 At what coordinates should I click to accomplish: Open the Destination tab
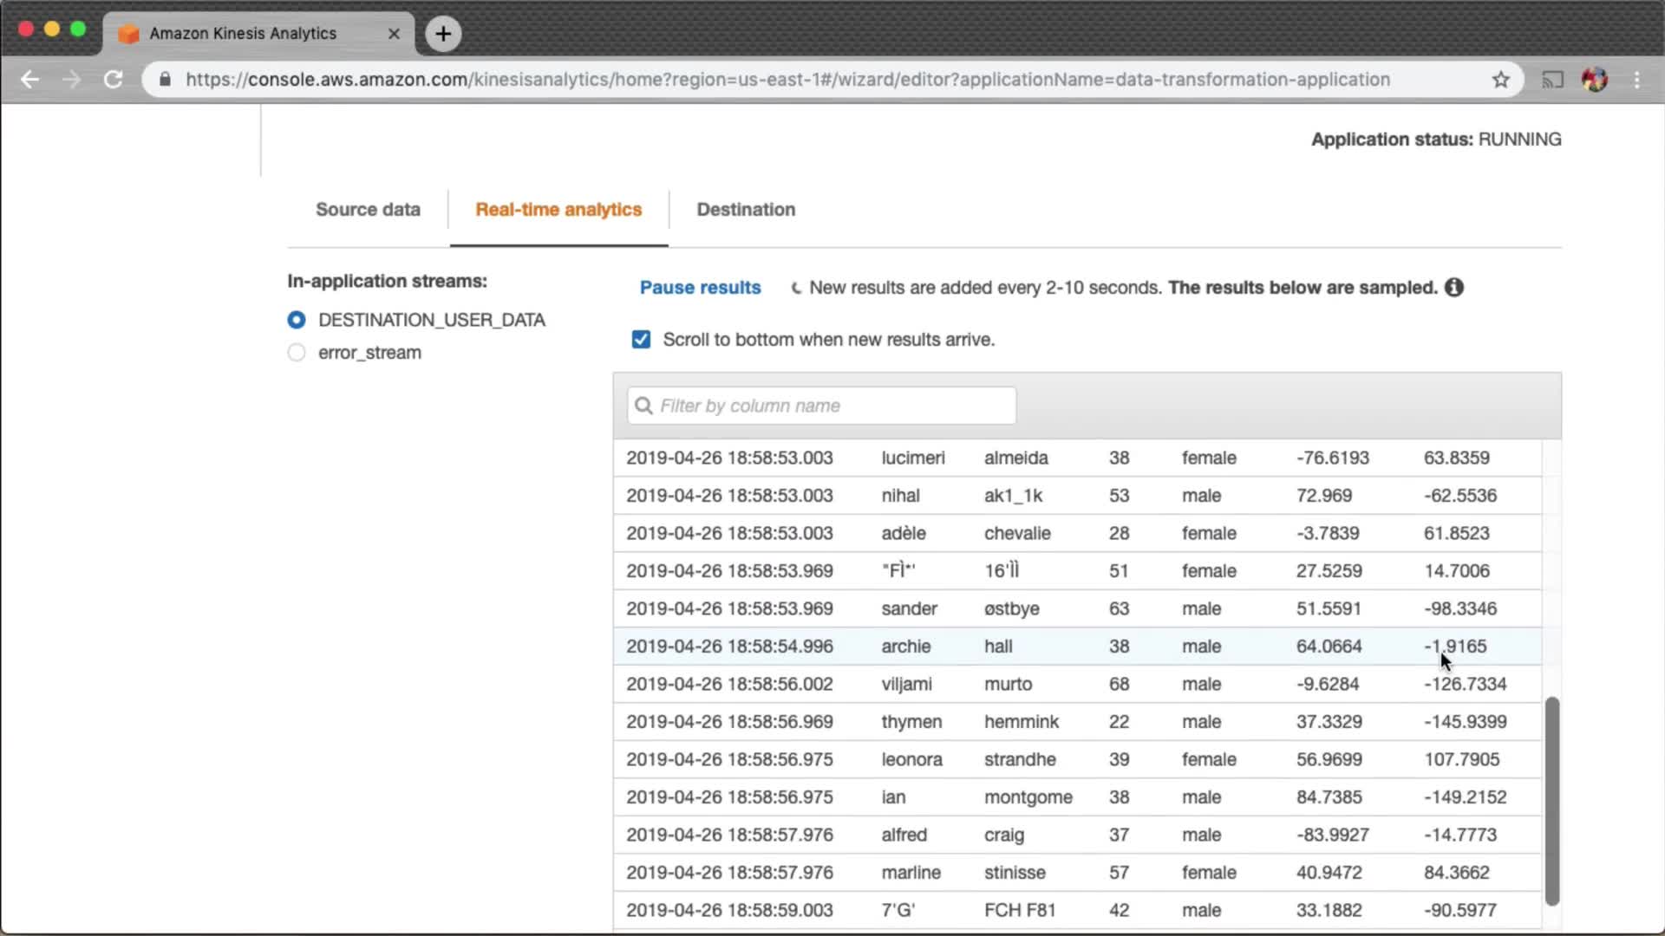click(x=746, y=210)
